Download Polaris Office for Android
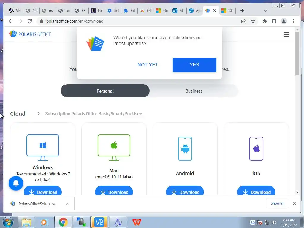This screenshot has height=228, width=304. tap(185, 191)
